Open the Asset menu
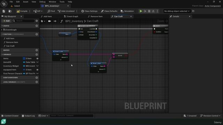Image resolution: width=223 pixels, height=125 pixels. pyautogui.click(x=25, y=2)
